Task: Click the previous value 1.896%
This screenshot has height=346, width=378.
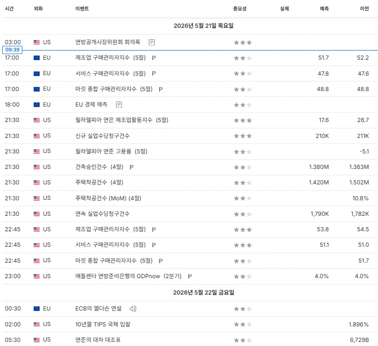Action: point(359,325)
